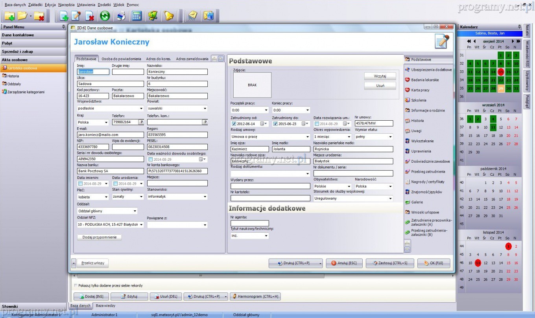The image size is (535, 318).
Task: Click the yellow bell reminder icon
Action: coord(169,16)
